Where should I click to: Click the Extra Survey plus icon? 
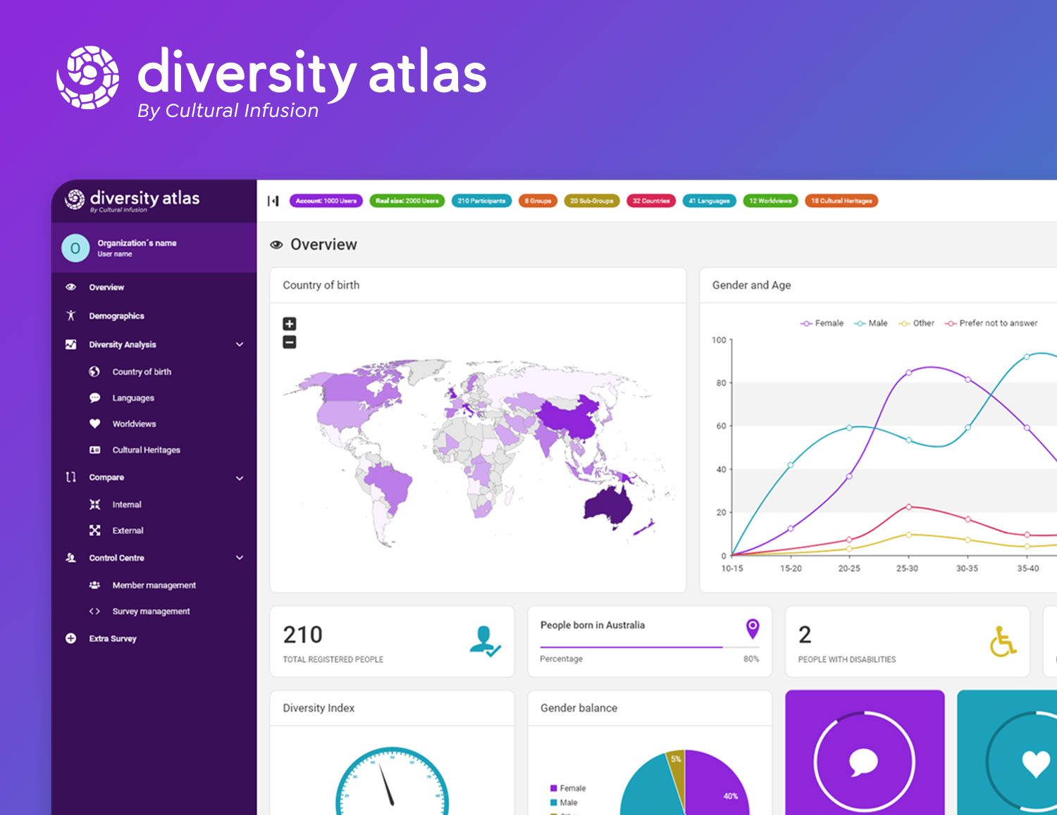70,638
